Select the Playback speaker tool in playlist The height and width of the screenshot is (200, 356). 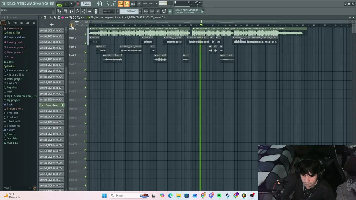82,17
